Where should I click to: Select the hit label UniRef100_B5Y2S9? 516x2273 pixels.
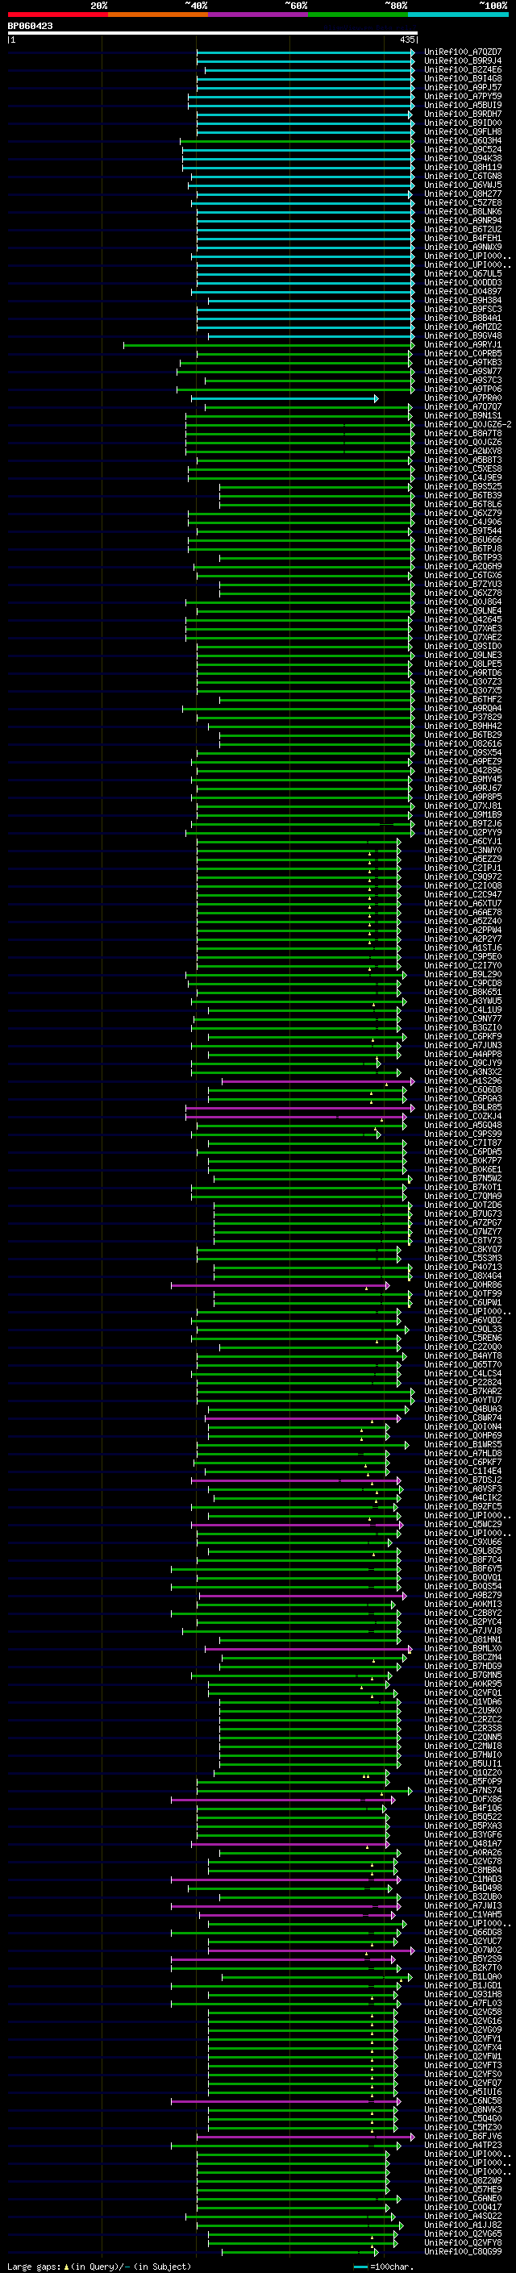[x=462, y=1959]
